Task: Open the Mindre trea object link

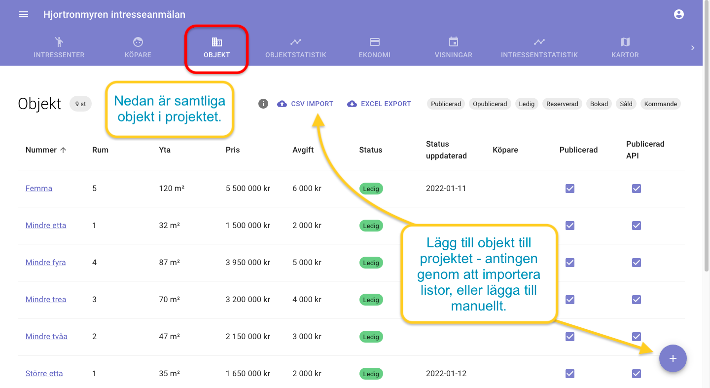Action: pos(46,300)
